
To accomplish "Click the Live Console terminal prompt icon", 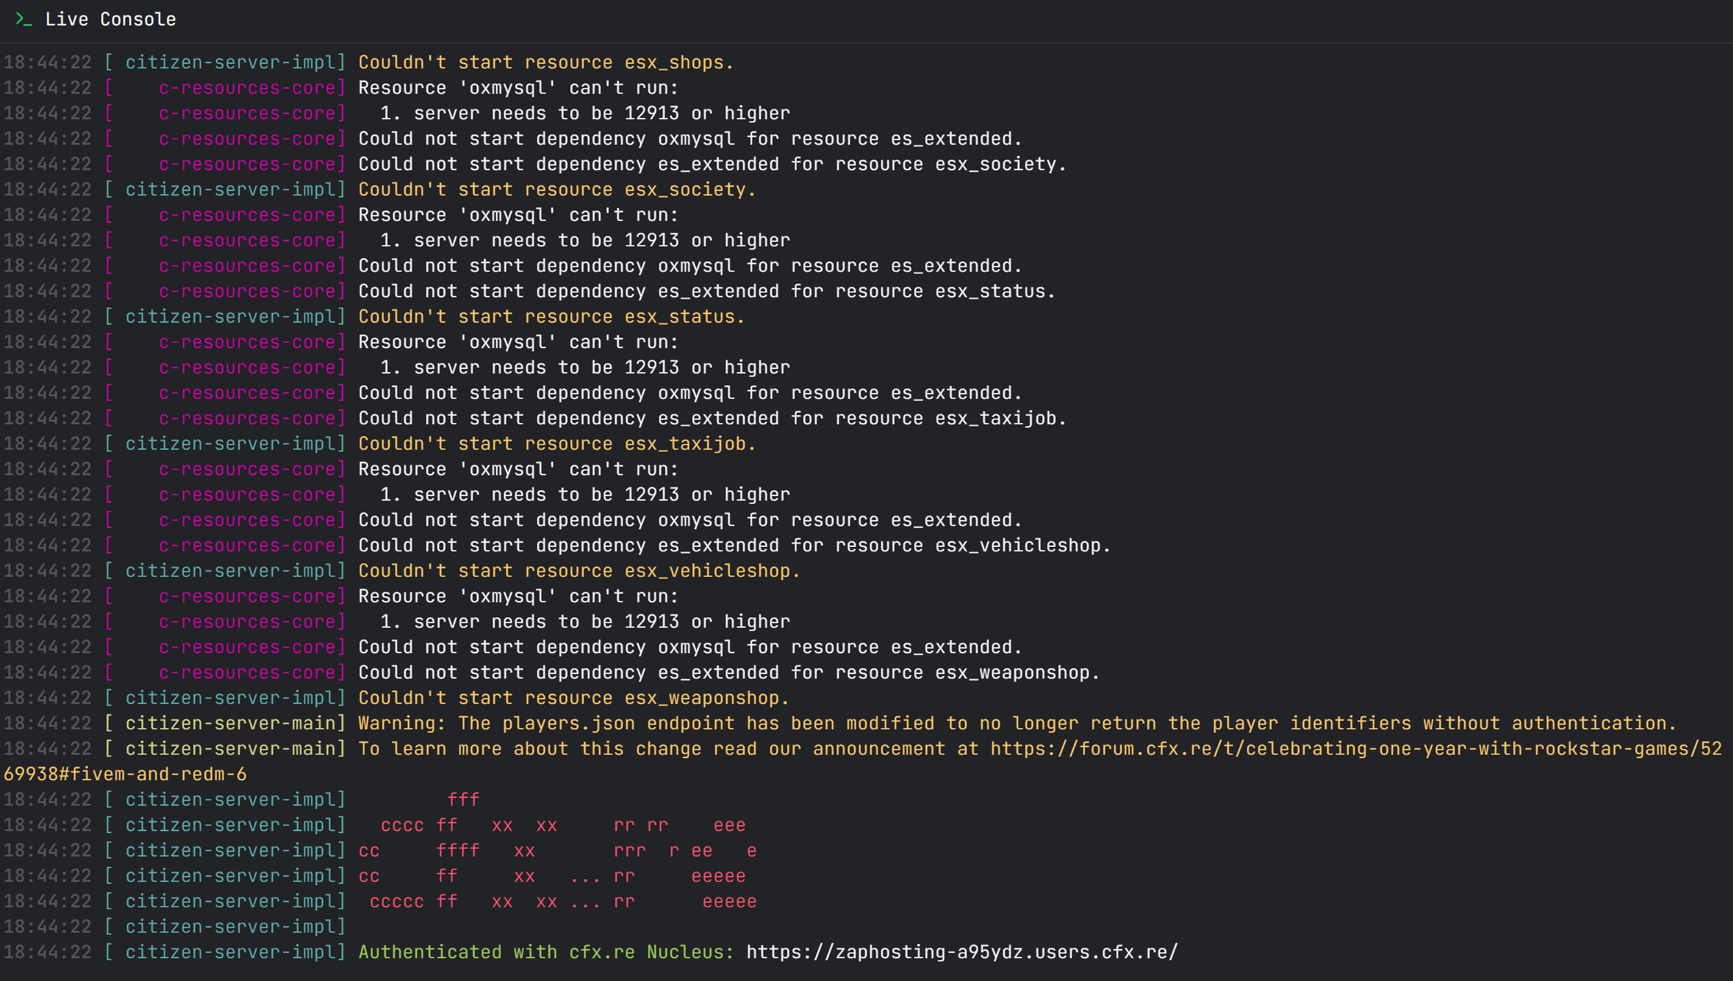I will coord(24,20).
